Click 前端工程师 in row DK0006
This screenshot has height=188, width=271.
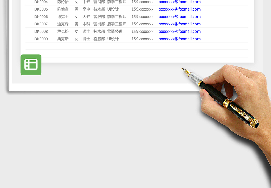tap(117, 17)
